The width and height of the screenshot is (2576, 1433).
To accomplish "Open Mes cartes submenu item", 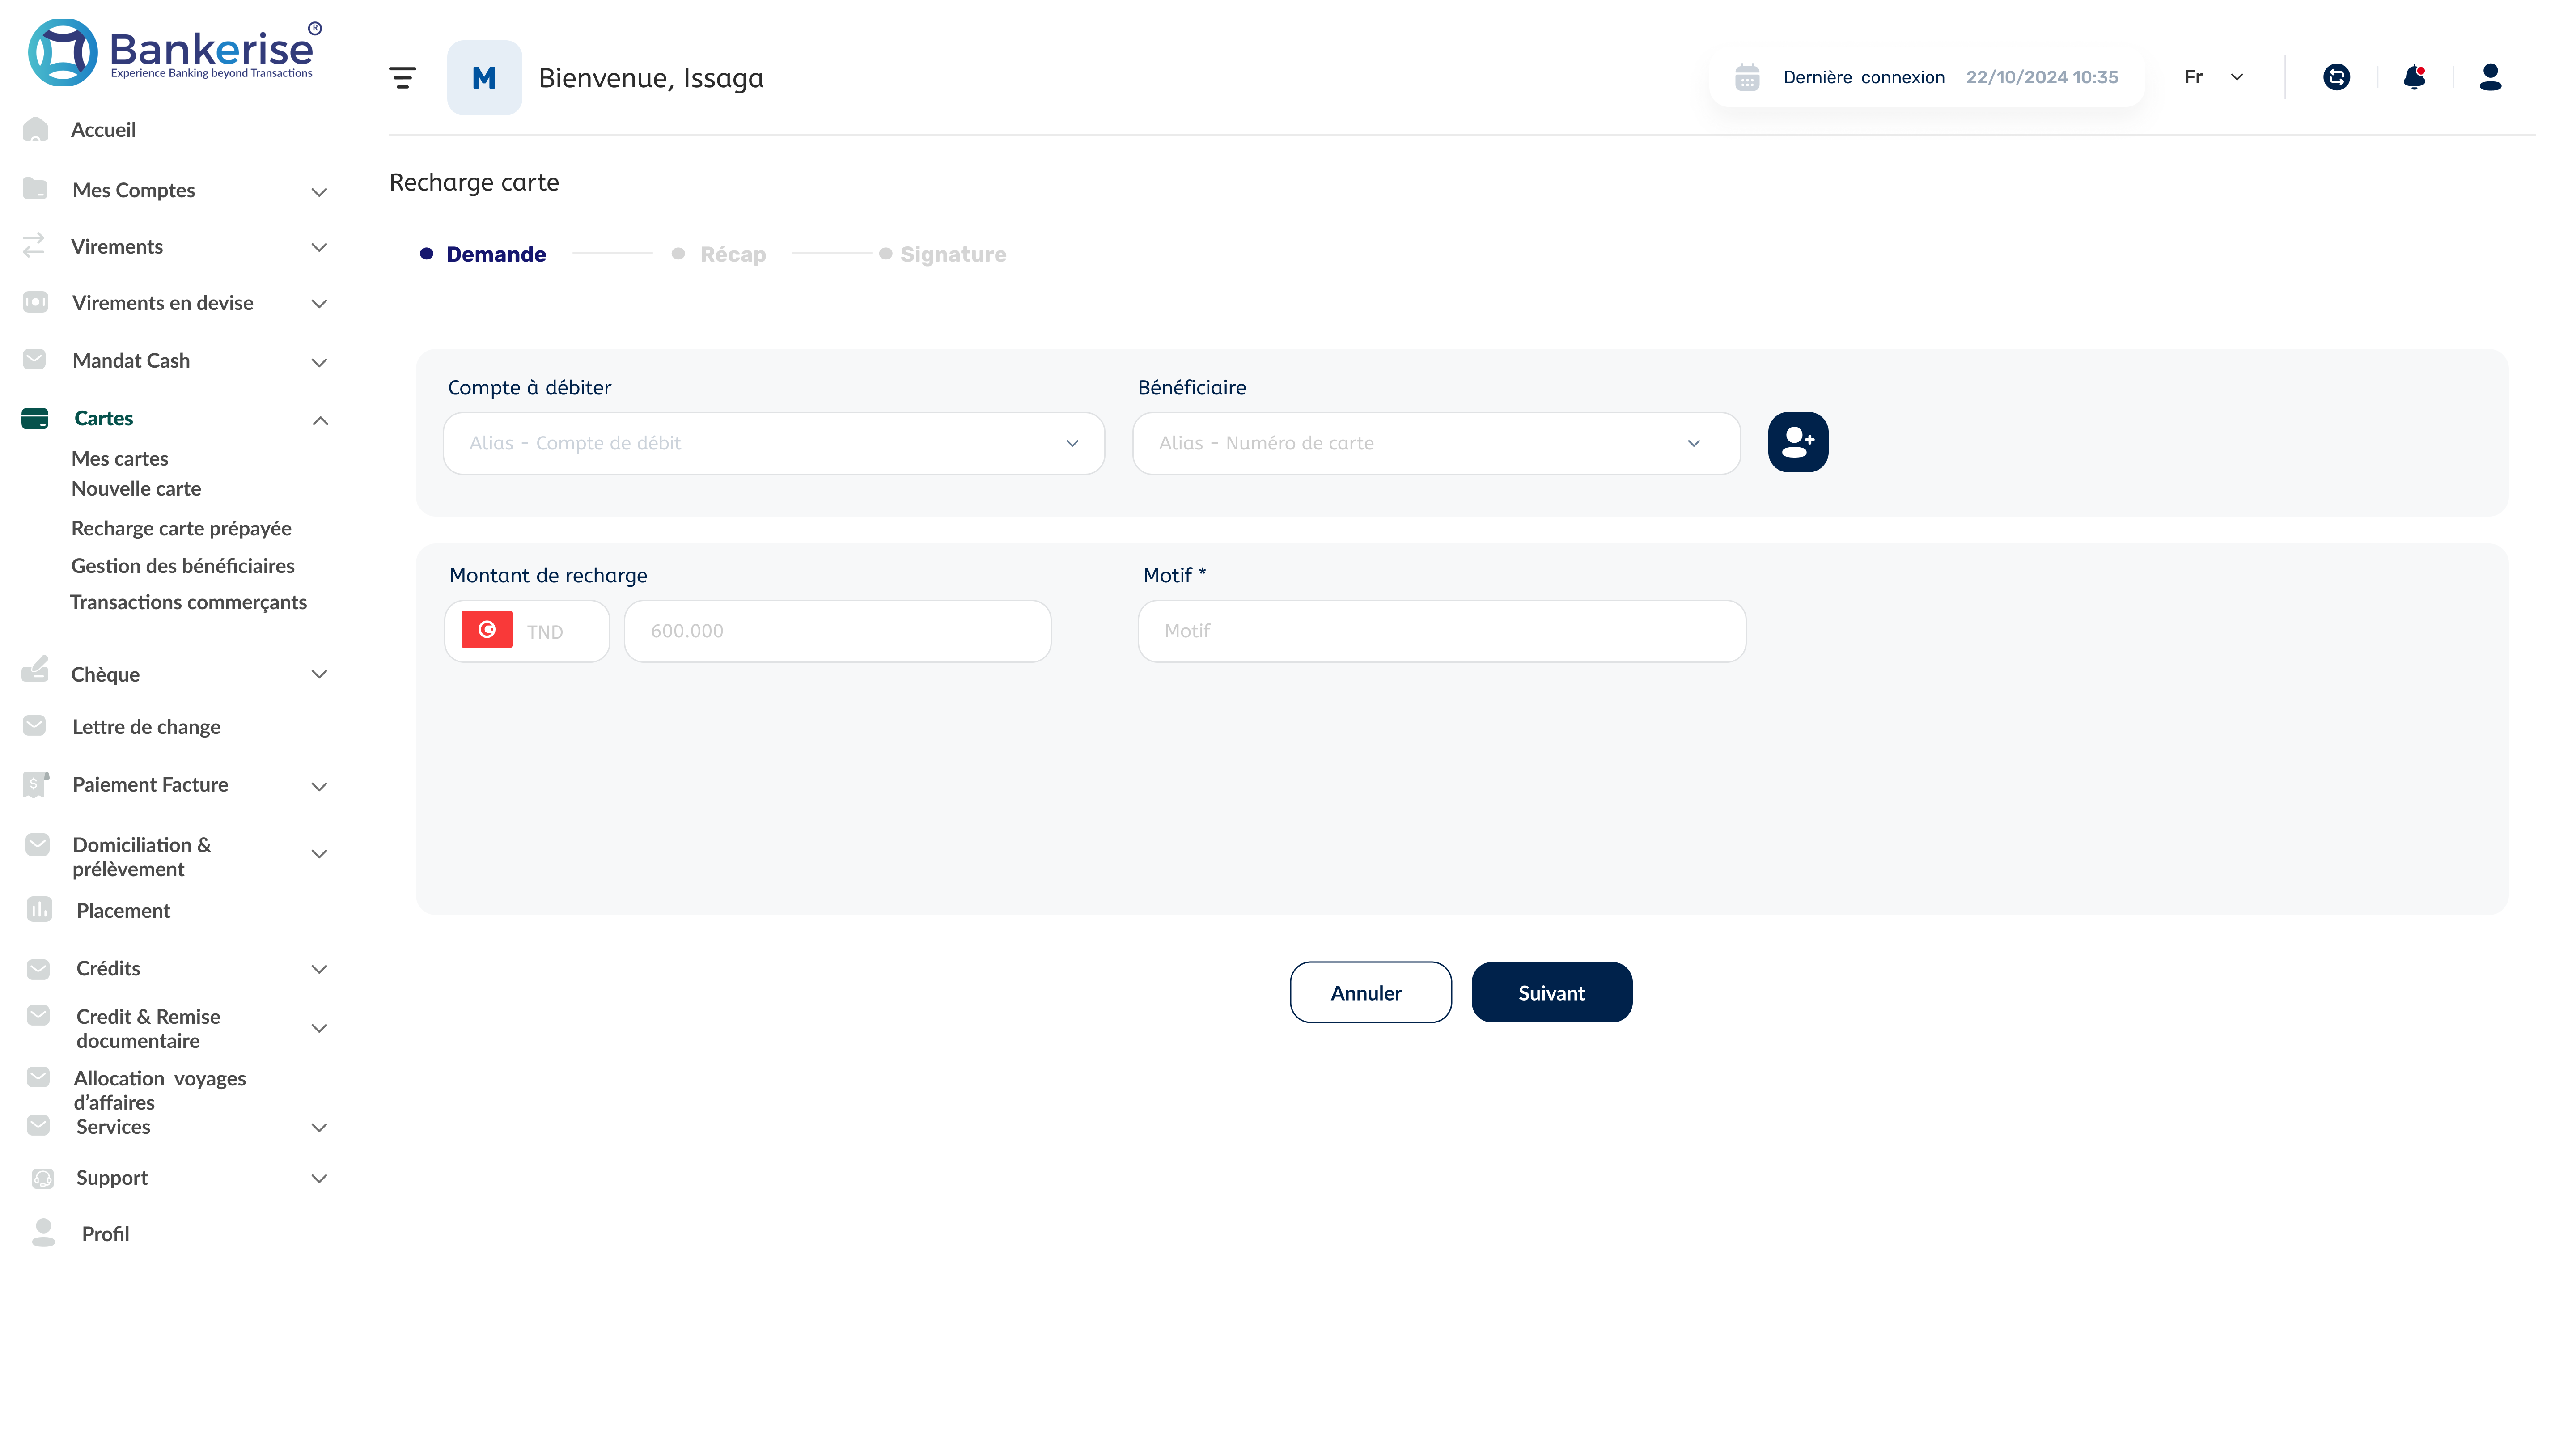I will point(120,458).
